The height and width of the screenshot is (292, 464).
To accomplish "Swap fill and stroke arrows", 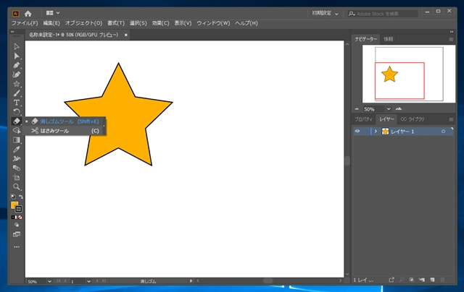I will [x=21, y=197].
